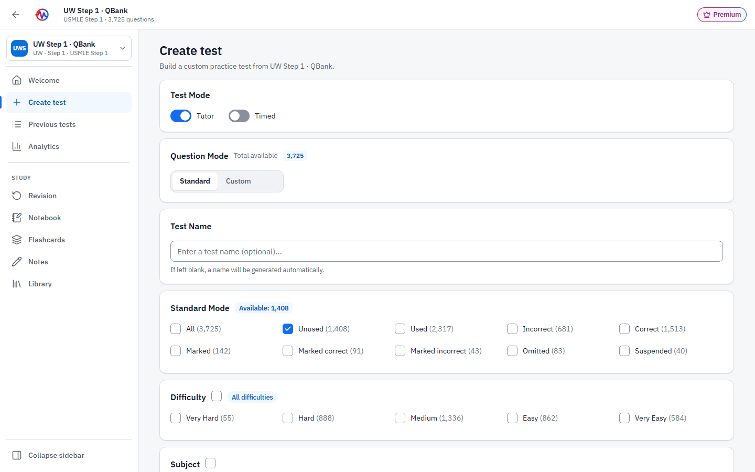Select the Standard question mode tab
The image size is (755, 472).
point(195,181)
